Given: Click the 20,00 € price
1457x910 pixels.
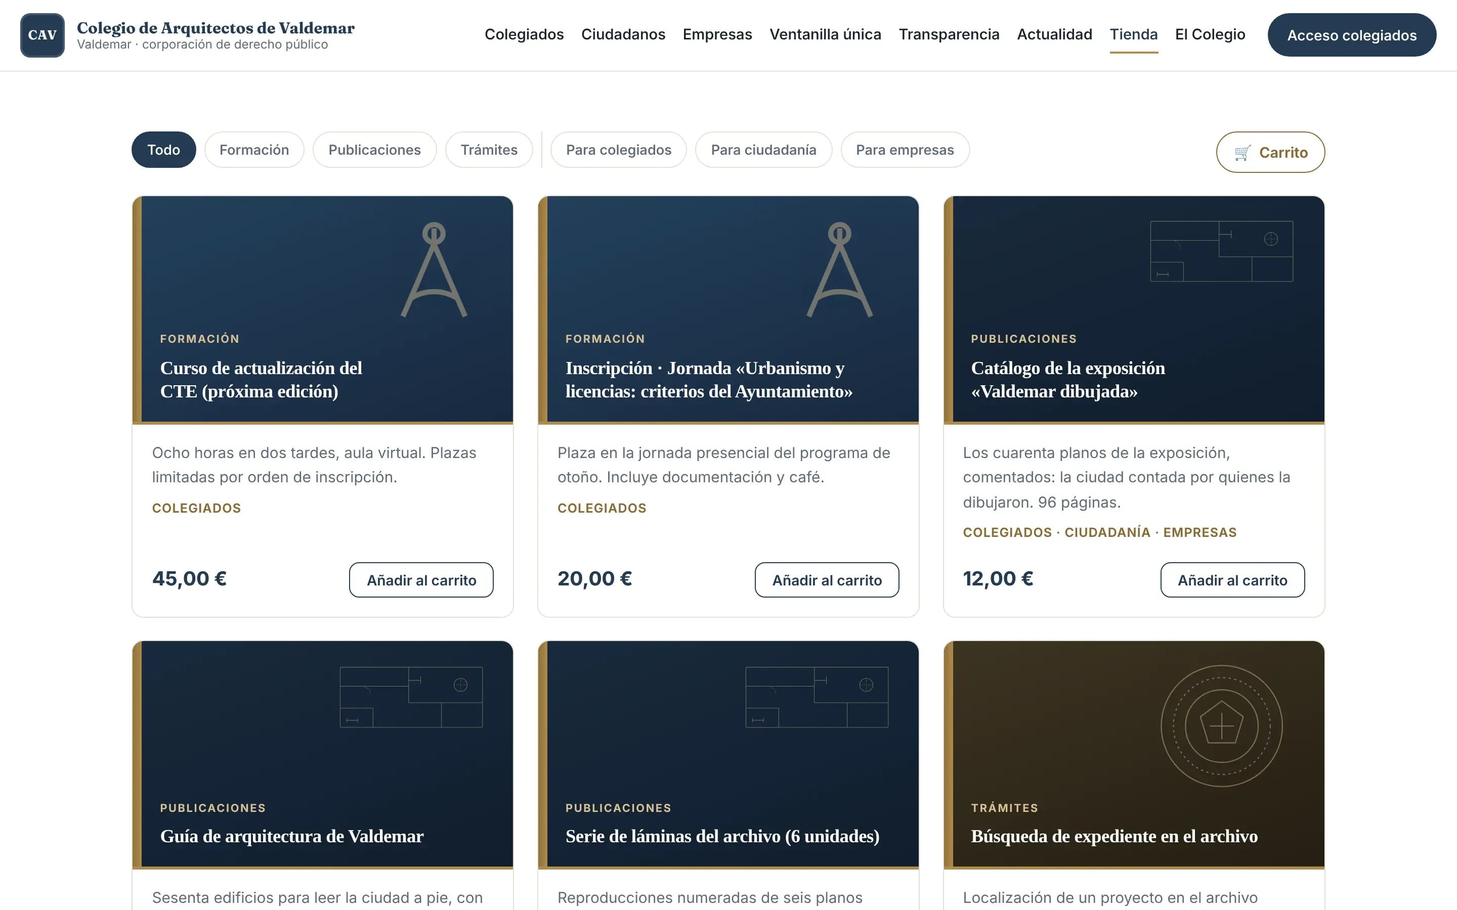Looking at the screenshot, I should [x=595, y=578].
